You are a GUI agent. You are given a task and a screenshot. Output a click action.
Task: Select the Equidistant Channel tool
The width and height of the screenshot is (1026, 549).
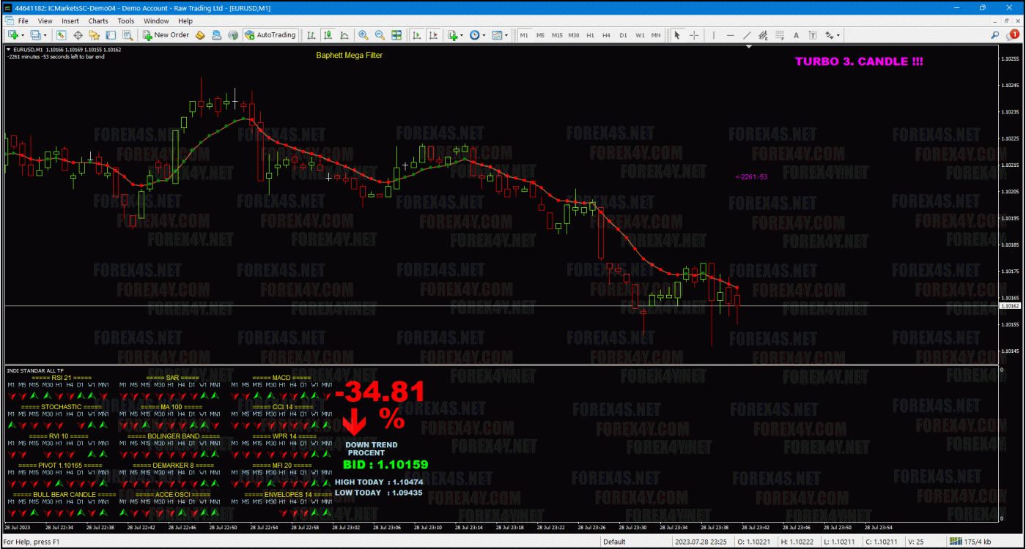point(763,35)
